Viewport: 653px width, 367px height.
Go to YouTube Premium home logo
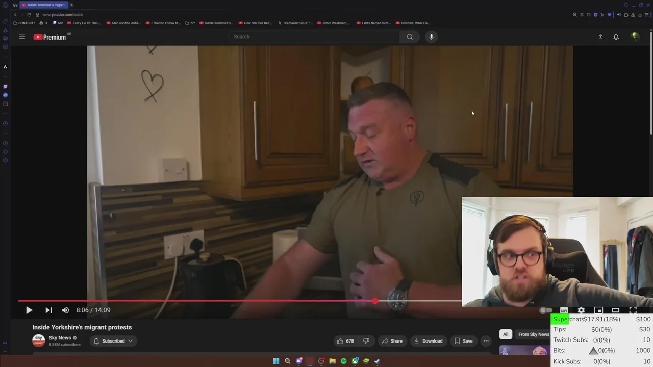pyautogui.click(x=49, y=37)
